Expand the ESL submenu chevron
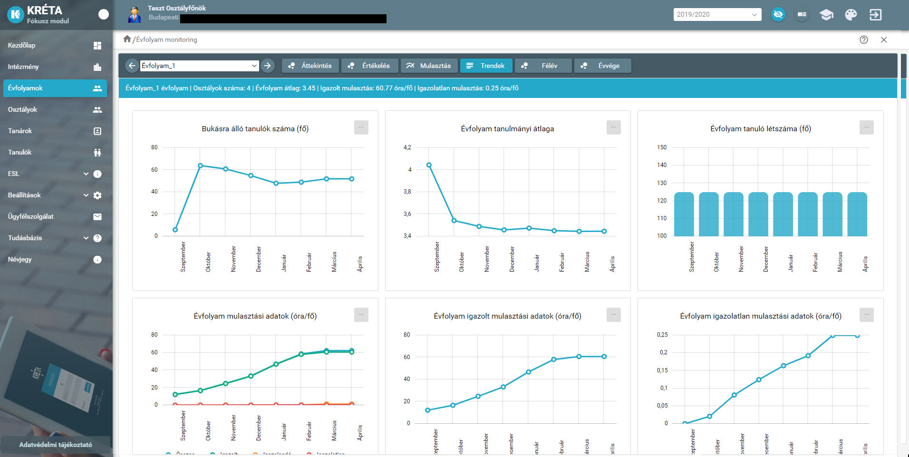The height and width of the screenshot is (457, 909). click(86, 174)
